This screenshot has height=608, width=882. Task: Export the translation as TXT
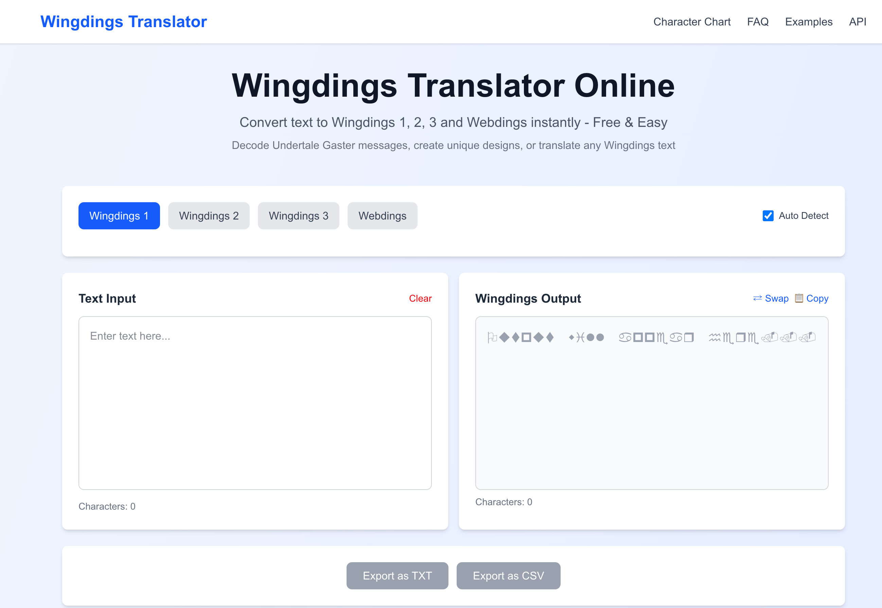397,576
